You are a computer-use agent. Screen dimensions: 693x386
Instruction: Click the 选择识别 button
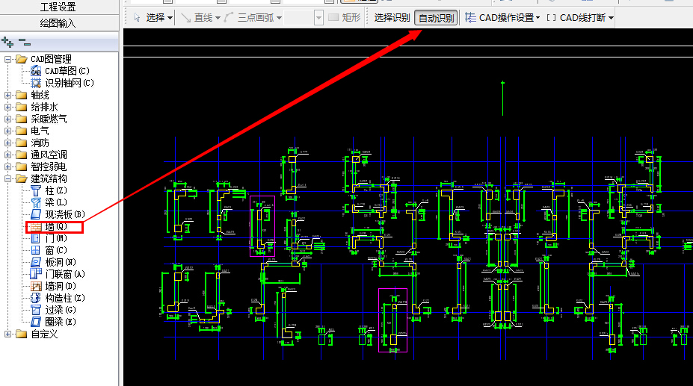coord(392,18)
